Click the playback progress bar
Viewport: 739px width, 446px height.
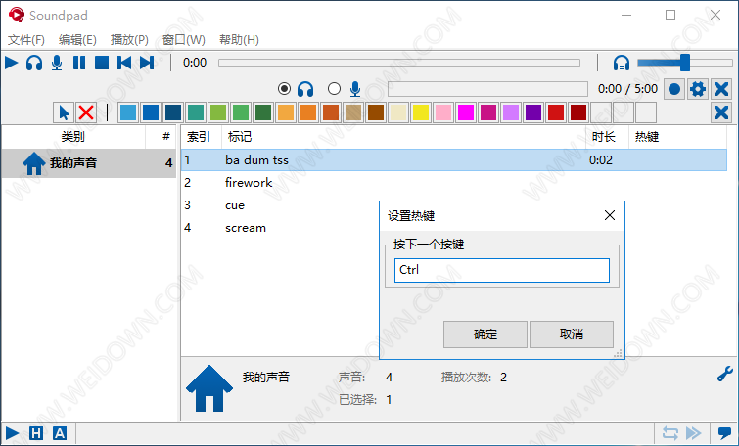[399, 63]
